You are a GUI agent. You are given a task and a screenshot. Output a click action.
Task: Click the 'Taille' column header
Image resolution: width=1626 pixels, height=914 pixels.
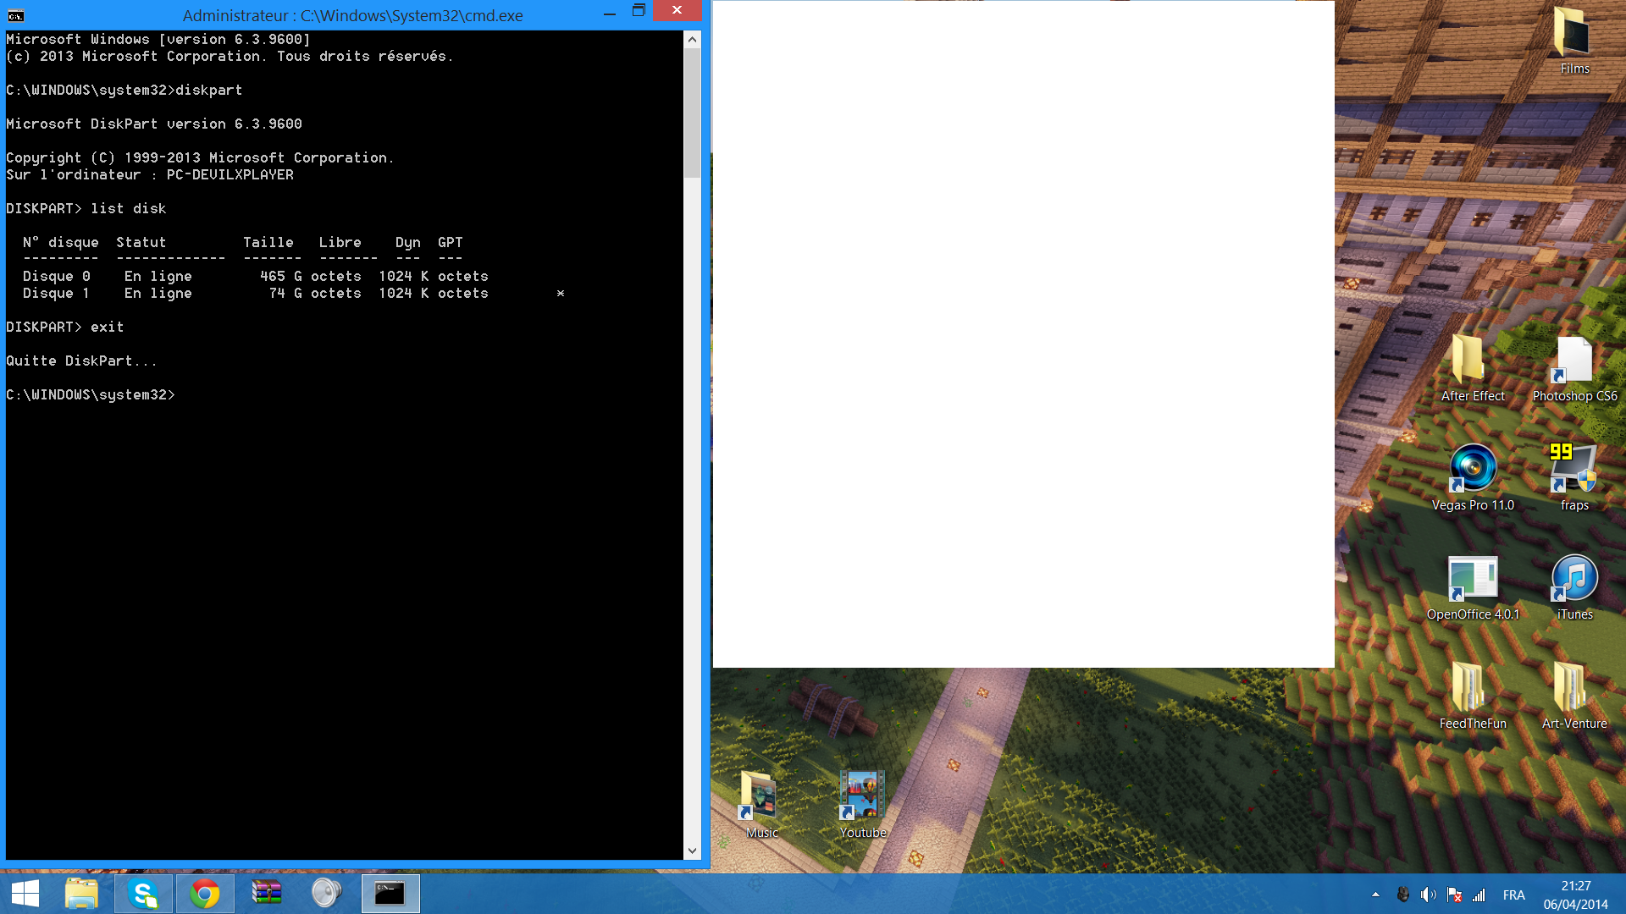click(268, 242)
